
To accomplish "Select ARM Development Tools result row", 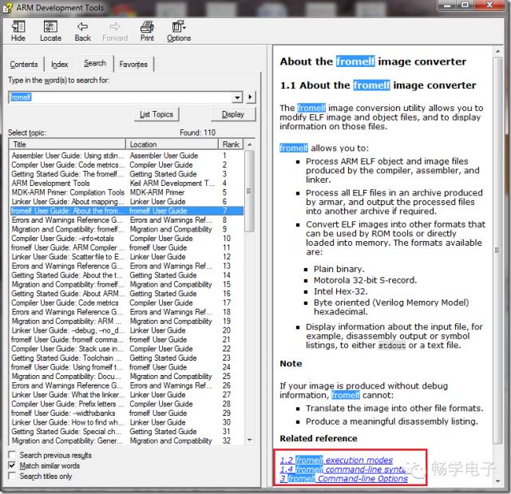I will tap(126, 183).
